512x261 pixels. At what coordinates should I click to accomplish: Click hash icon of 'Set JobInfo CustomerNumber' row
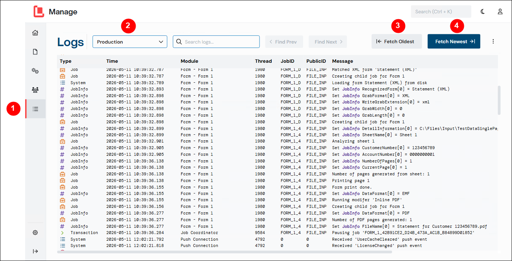62,148
